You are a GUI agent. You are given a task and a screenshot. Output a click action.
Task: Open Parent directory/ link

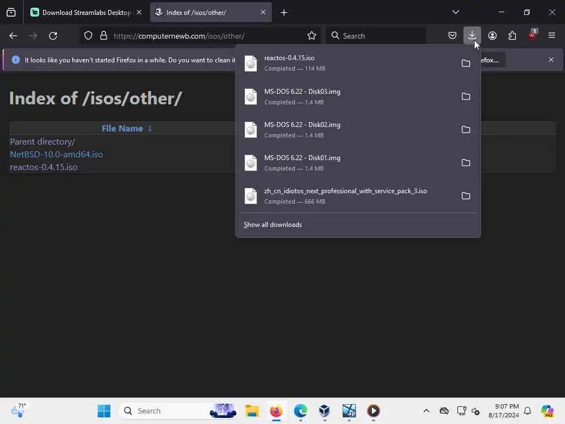(42, 142)
